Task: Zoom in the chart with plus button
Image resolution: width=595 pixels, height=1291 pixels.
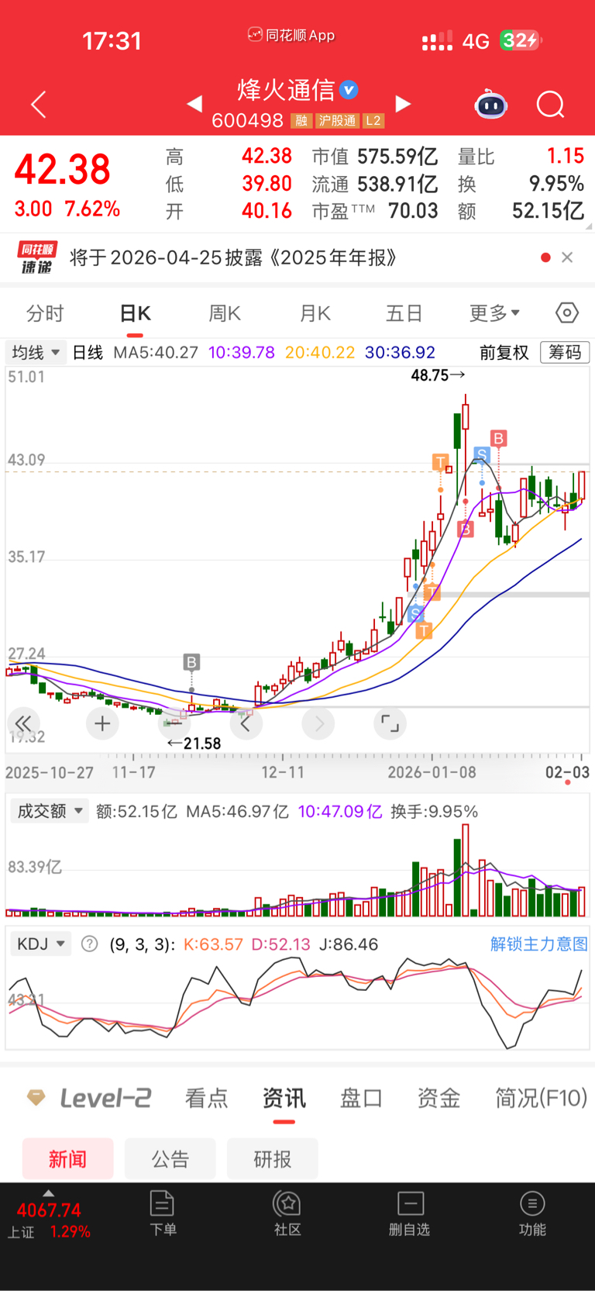Action: pos(102,723)
